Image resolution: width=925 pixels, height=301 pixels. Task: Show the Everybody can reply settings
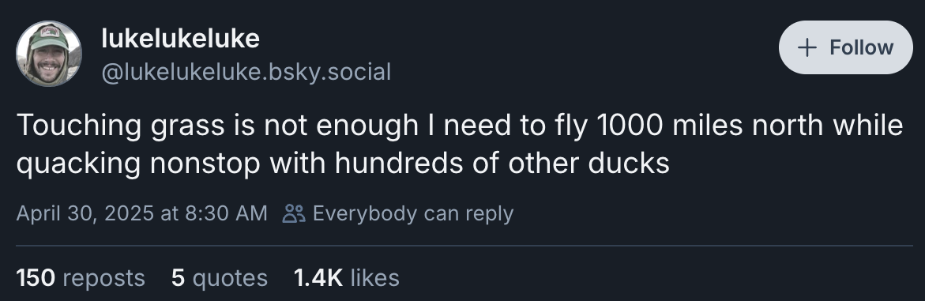pyautogui.click(x=398, y=213)
